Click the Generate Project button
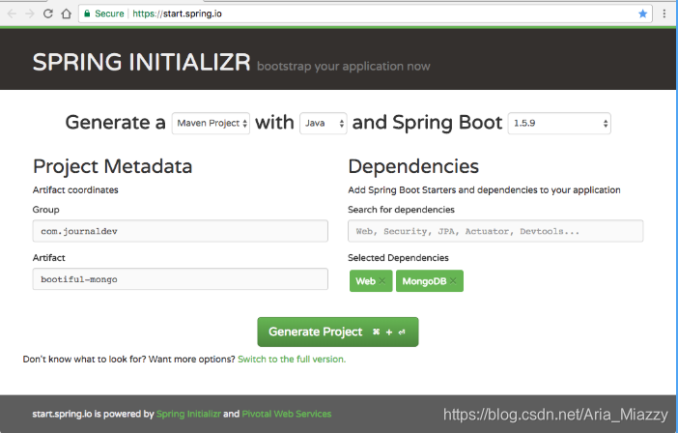The width and height of the screenshot is (678, 433). 338,332
